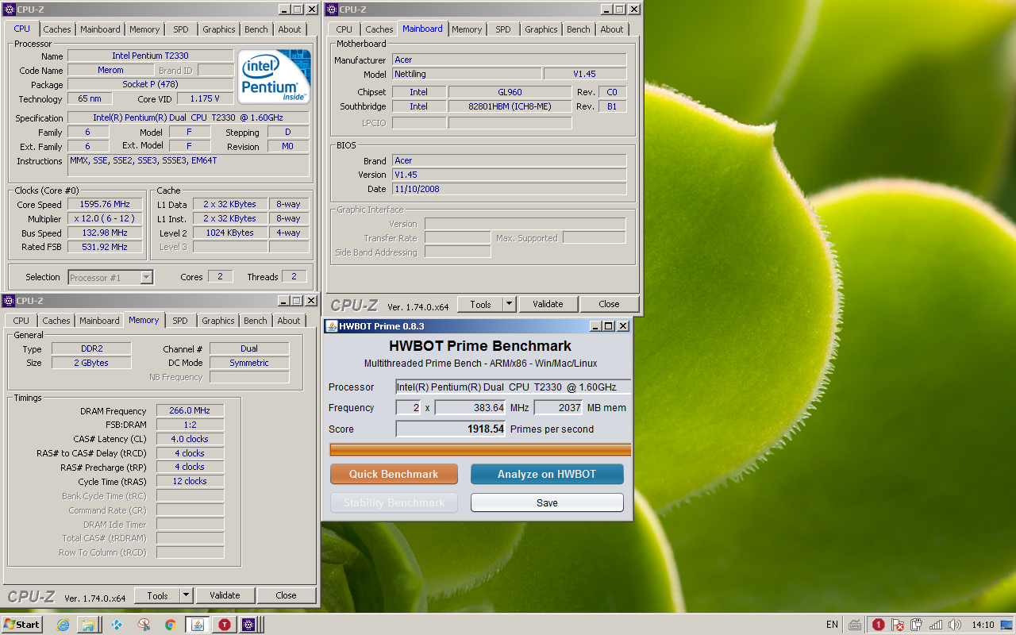
Task: Click the EN language indicator
Action: (x=832, y=625)
